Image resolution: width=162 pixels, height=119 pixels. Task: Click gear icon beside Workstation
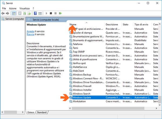[71, 101]
